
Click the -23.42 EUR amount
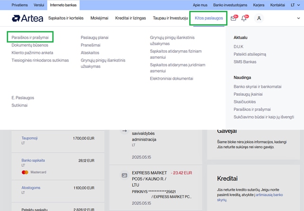point(181,173)
